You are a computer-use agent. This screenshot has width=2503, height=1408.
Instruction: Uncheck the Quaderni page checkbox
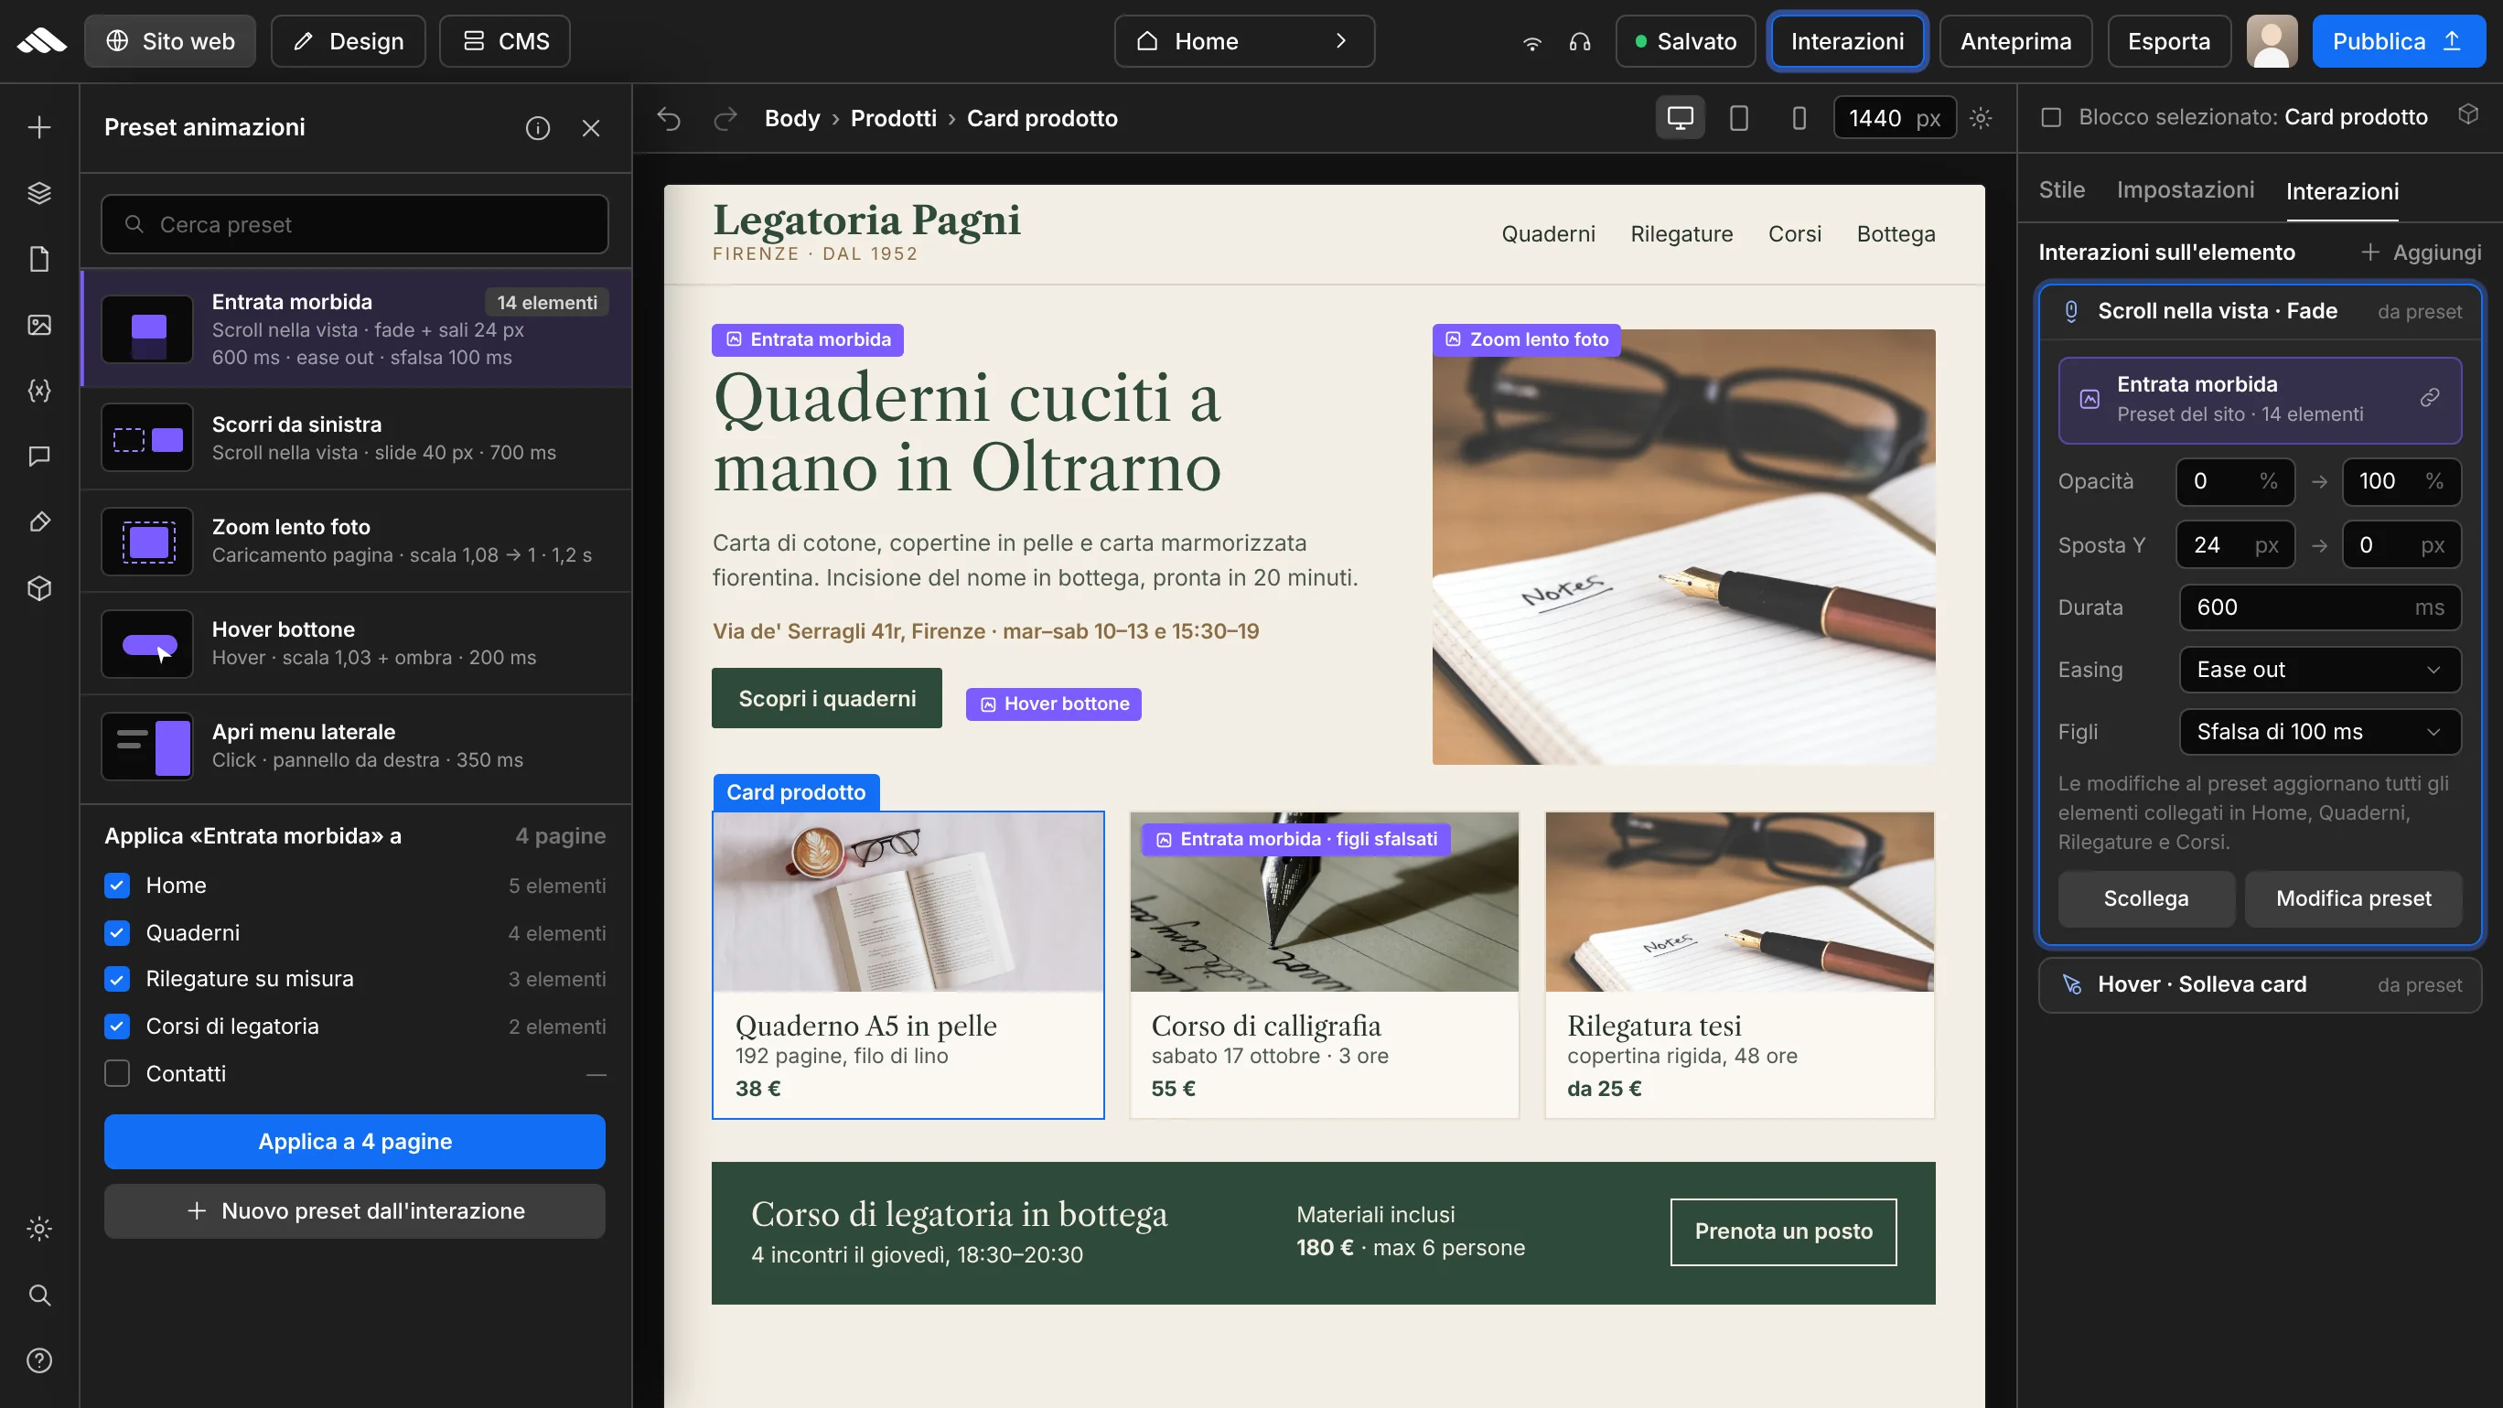(116, 933)
